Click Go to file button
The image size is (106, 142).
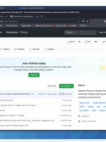click(x=52, y=86)
